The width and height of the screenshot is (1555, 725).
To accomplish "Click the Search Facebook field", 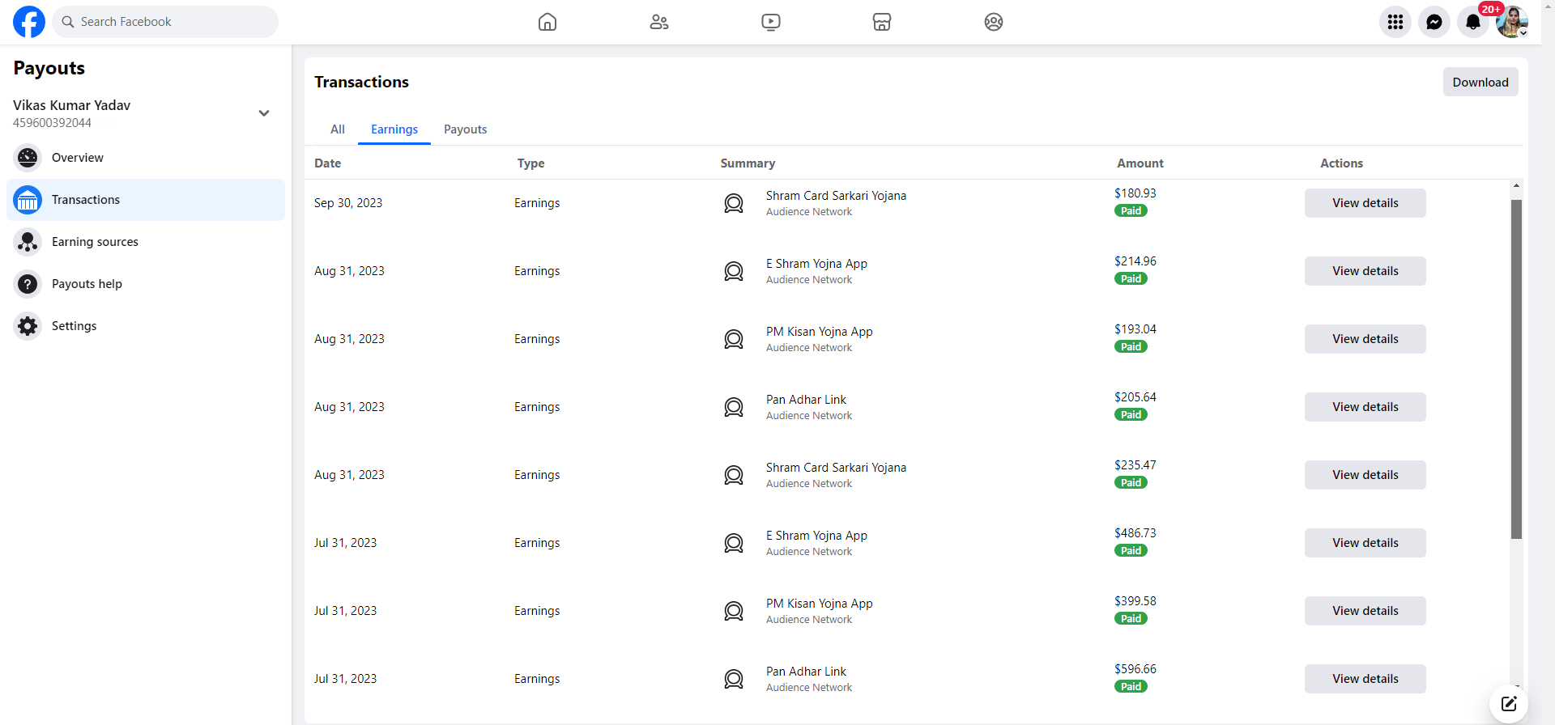I will click(x=165, y=22).
